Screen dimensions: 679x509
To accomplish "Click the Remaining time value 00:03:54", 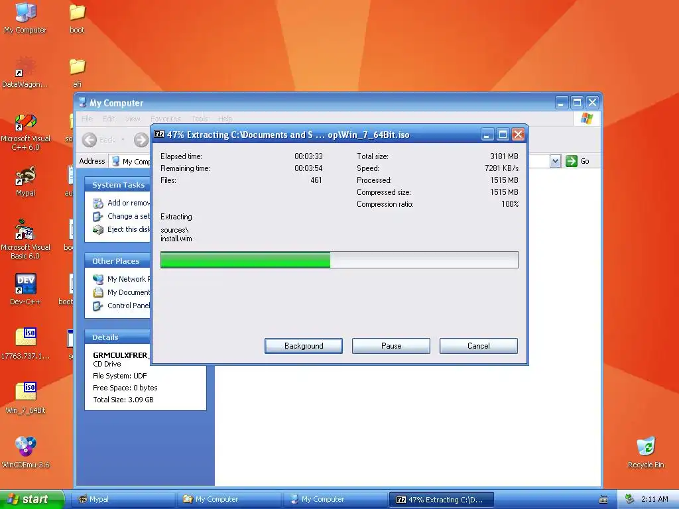I will coord(308,168).
